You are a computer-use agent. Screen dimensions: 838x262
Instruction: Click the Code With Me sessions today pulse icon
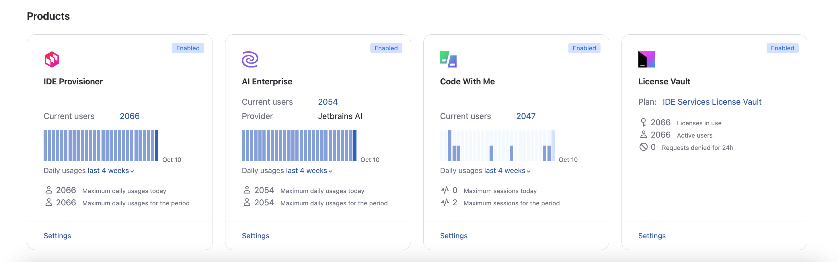445,190
